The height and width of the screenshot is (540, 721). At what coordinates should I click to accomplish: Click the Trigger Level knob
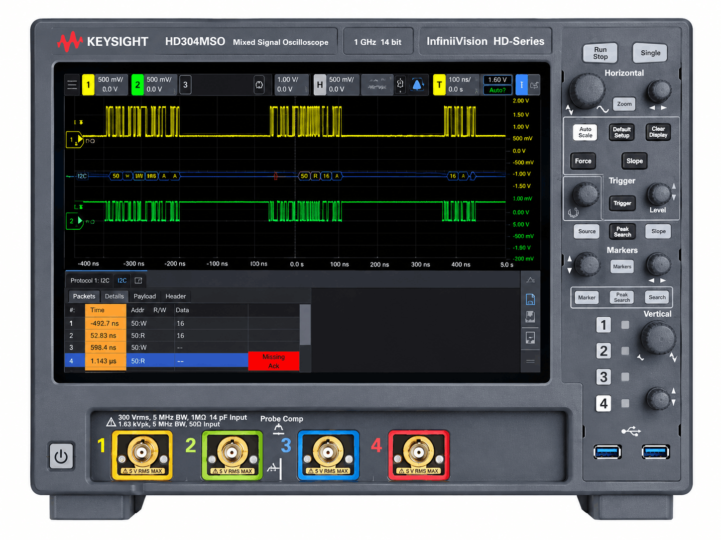click(x=659, y=194)
